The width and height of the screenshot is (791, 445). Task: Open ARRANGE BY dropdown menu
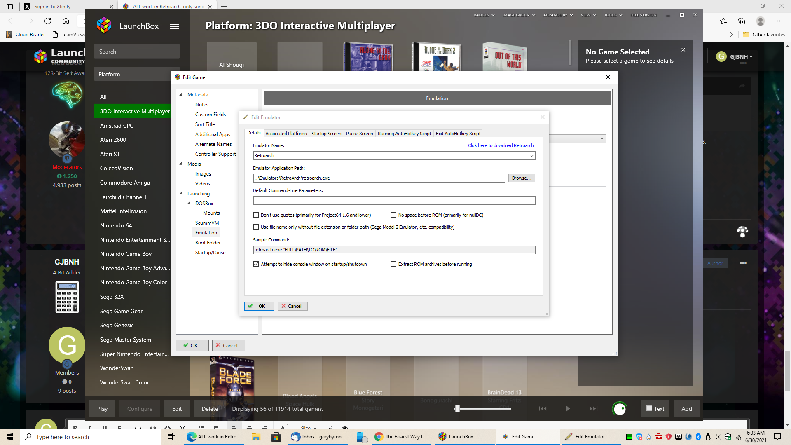[558, 15]
